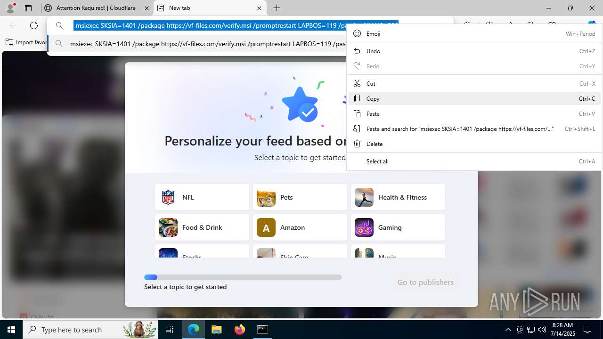
Task: Select the Amazon topic card
Action: (300, 227)
